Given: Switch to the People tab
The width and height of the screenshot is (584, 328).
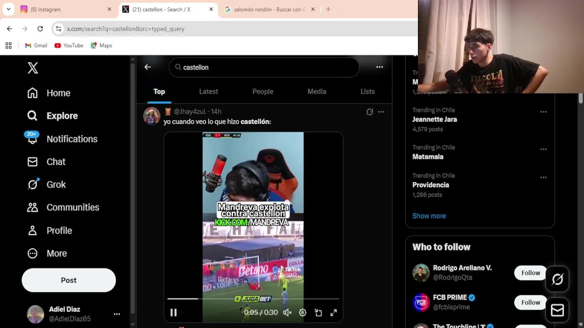Looking at the screenshot, I should point(263,92).
